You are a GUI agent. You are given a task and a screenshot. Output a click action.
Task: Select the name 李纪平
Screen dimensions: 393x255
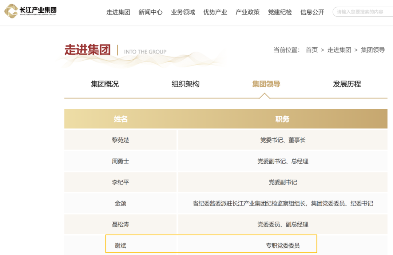tap(120, 182)
